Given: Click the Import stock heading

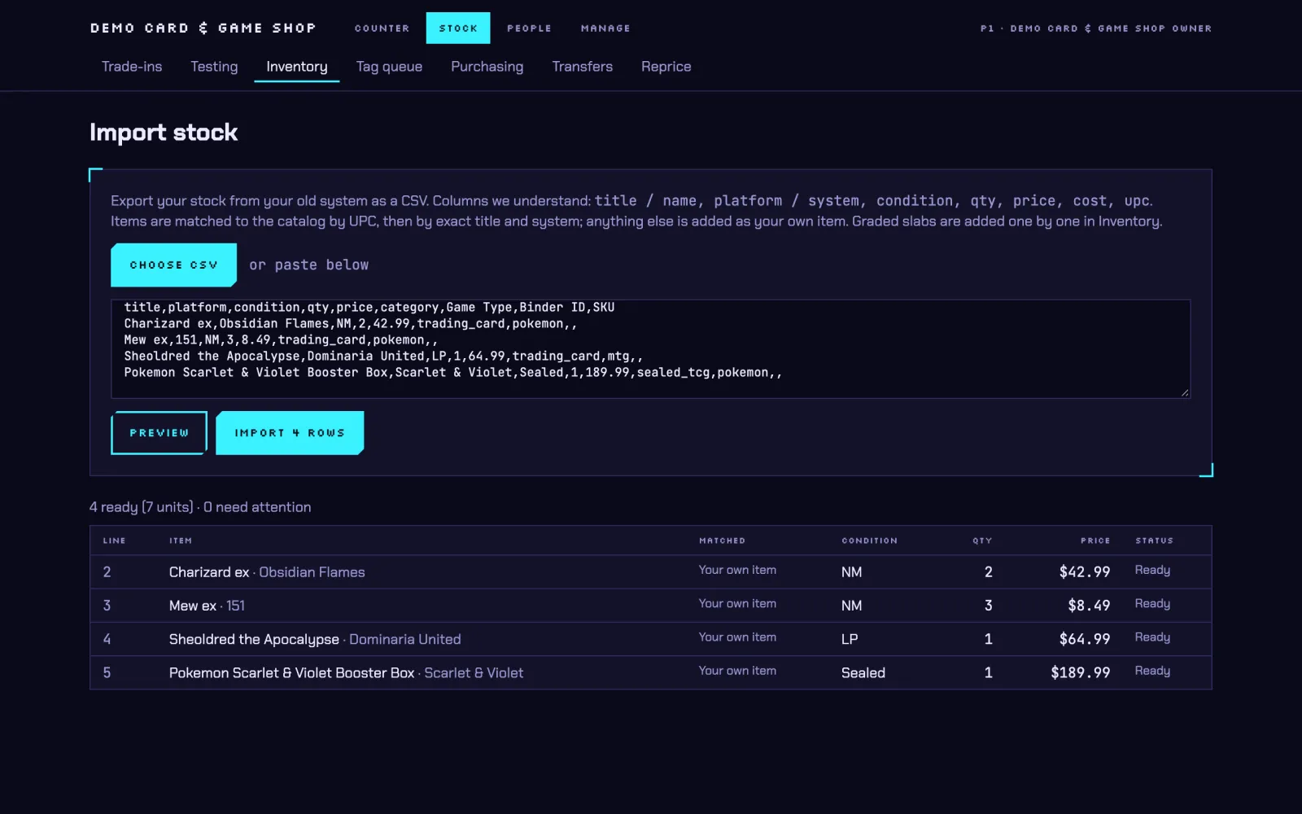Looking at the screenshot, I should click(164, 133).
